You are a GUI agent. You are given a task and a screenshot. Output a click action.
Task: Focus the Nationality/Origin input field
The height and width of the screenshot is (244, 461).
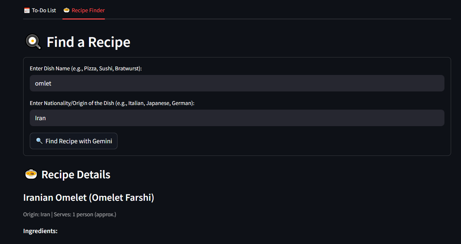coord(237,118)
